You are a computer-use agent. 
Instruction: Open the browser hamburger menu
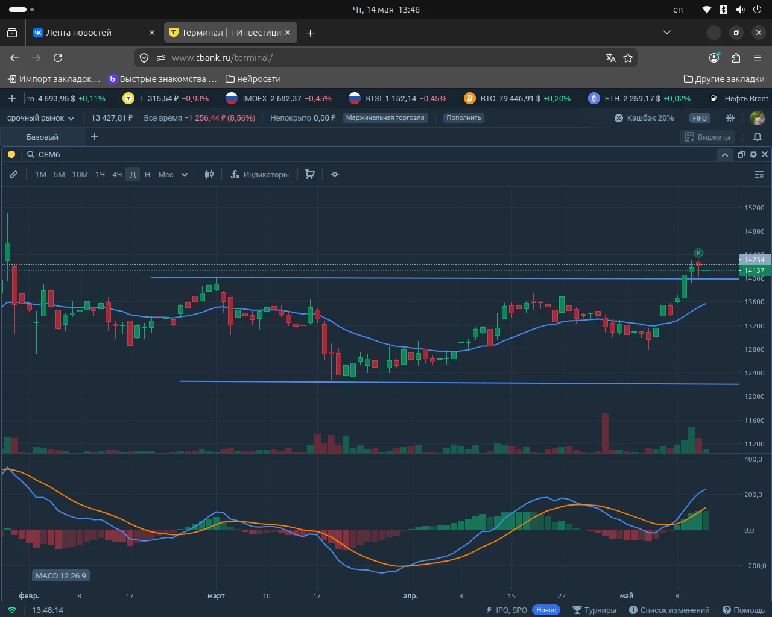click(x=758, y=58)
